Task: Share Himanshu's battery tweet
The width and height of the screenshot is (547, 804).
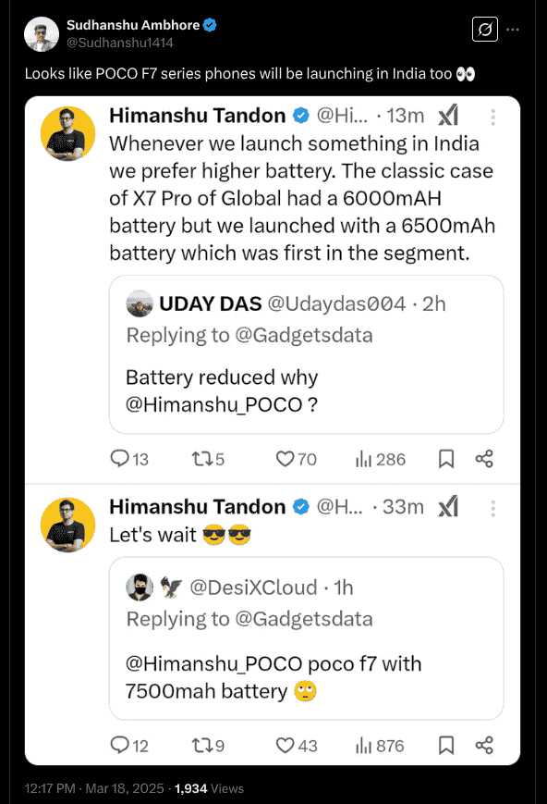Action: point(484,458)
